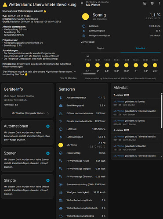The height and width of the screenshot is (219, 163).
Task: Open ML Wetter link in 00:26:36 Sonnig entry
Action: (119, 121)
